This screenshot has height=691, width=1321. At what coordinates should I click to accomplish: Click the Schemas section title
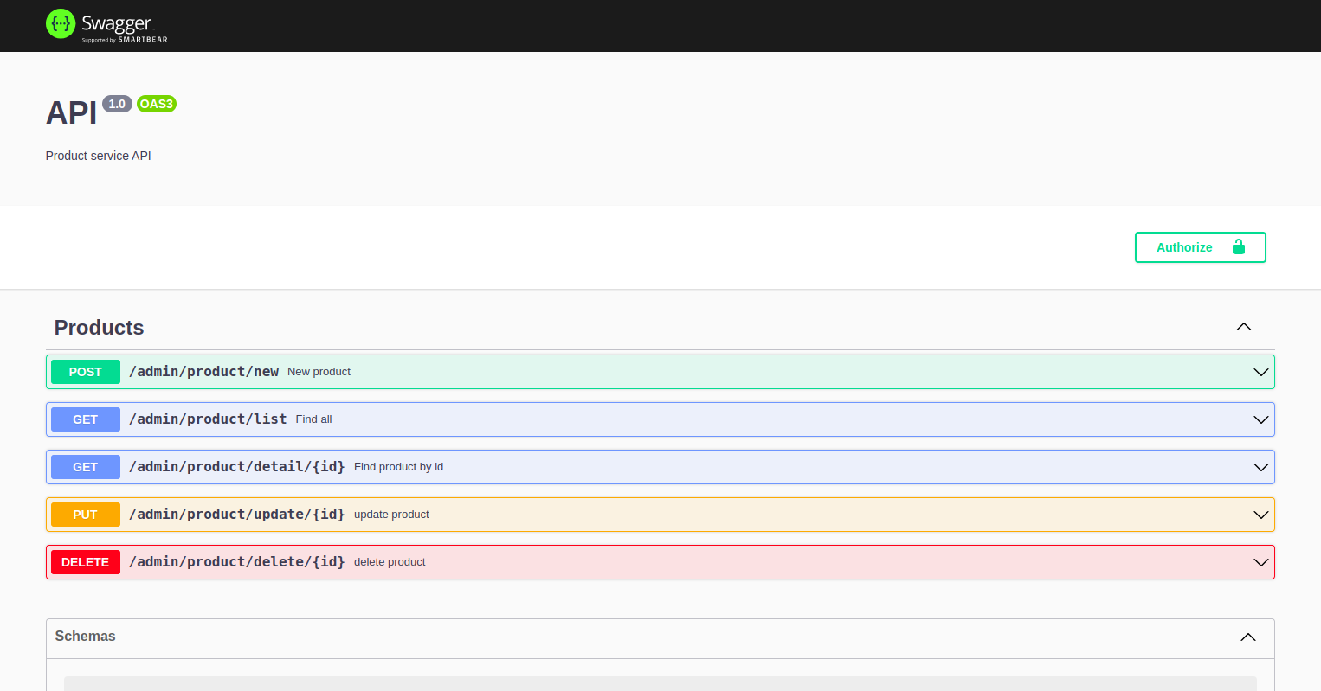(85, 637)
